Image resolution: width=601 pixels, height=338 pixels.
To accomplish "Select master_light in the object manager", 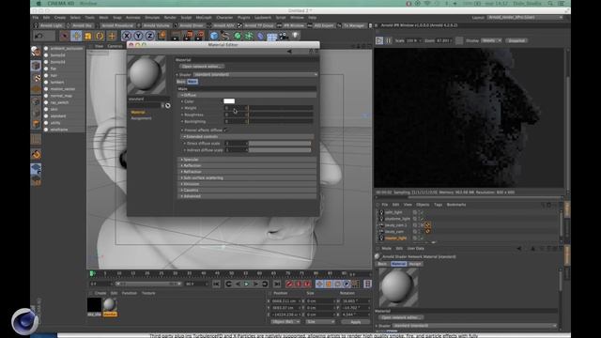I will click(x=396, y=238).
